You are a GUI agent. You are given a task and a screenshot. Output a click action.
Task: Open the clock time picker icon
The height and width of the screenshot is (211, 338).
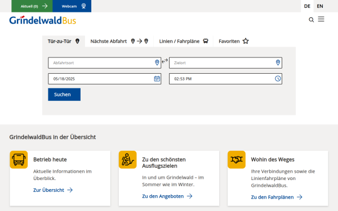278,79
